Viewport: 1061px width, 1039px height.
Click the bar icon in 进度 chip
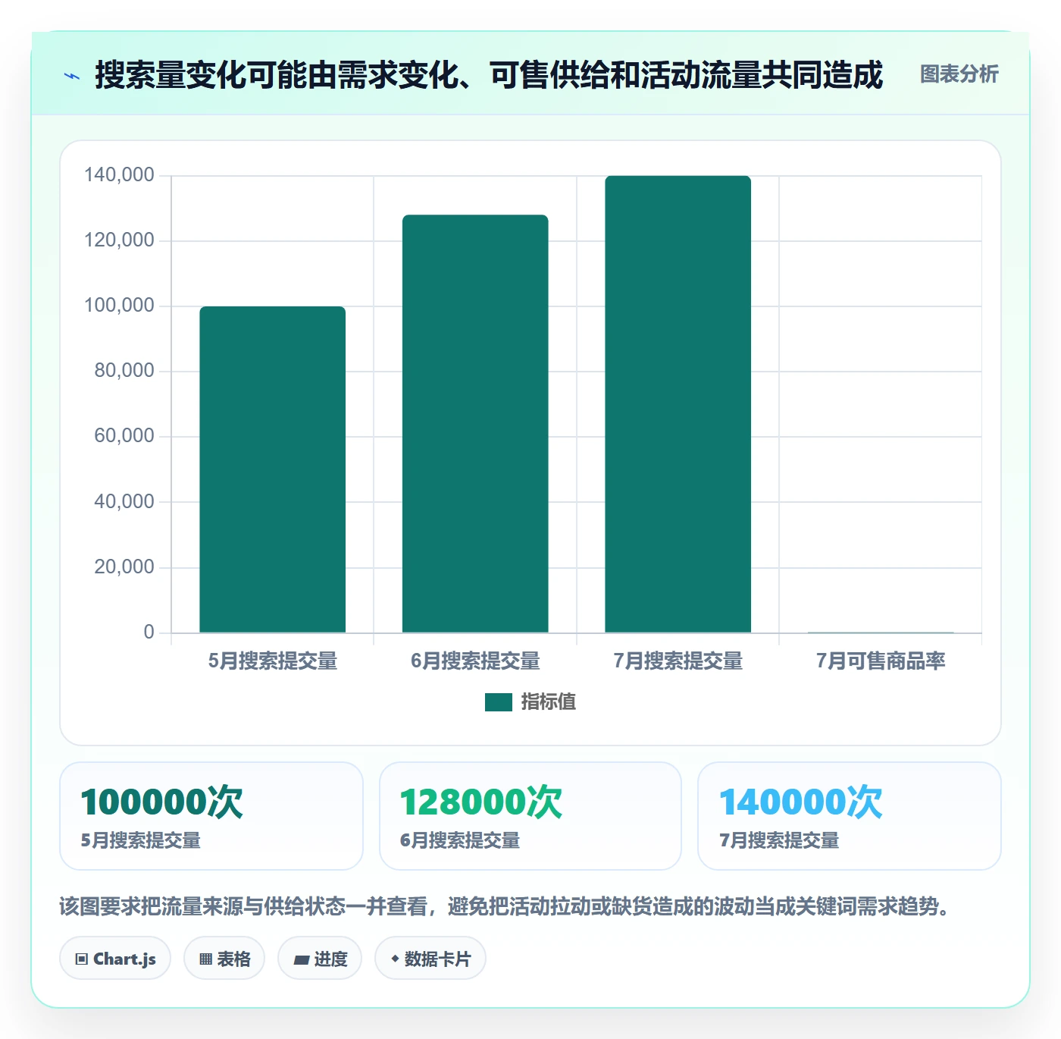tap(301, 960)
